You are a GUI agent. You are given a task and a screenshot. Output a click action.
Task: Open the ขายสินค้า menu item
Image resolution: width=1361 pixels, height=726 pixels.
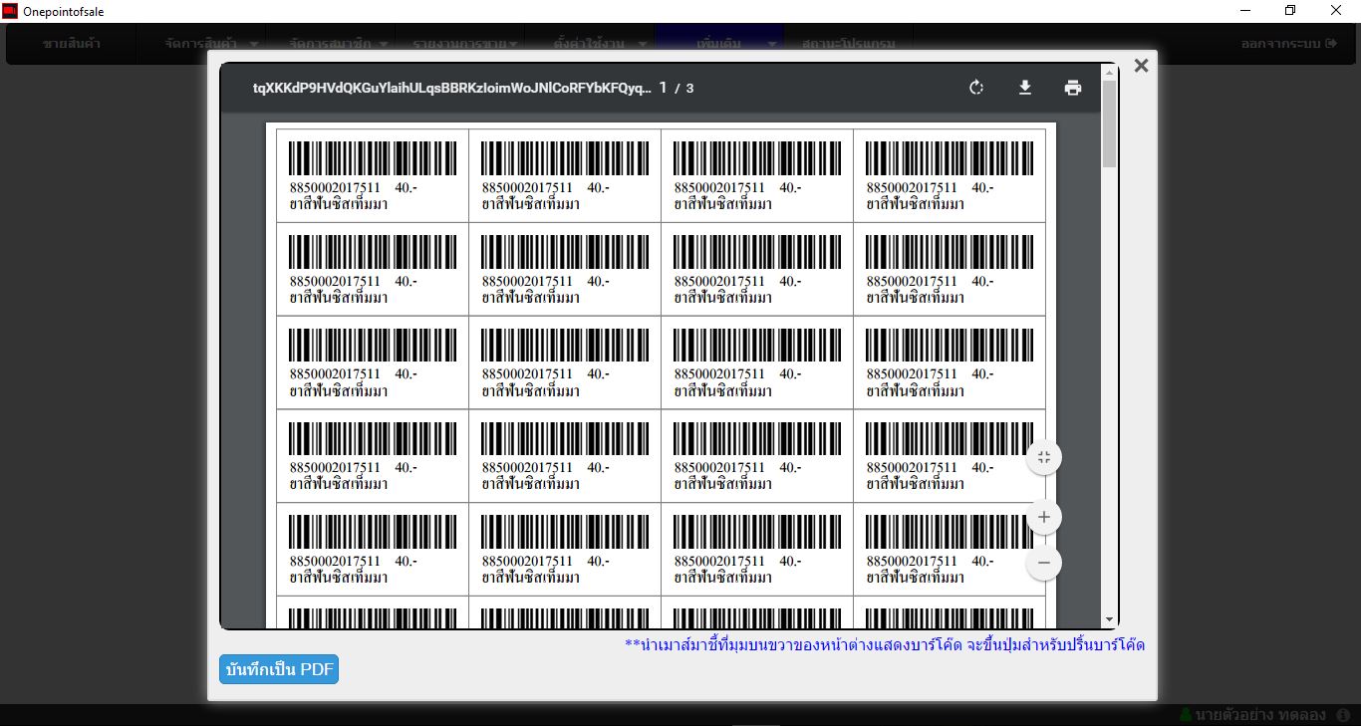pos(72,44)
